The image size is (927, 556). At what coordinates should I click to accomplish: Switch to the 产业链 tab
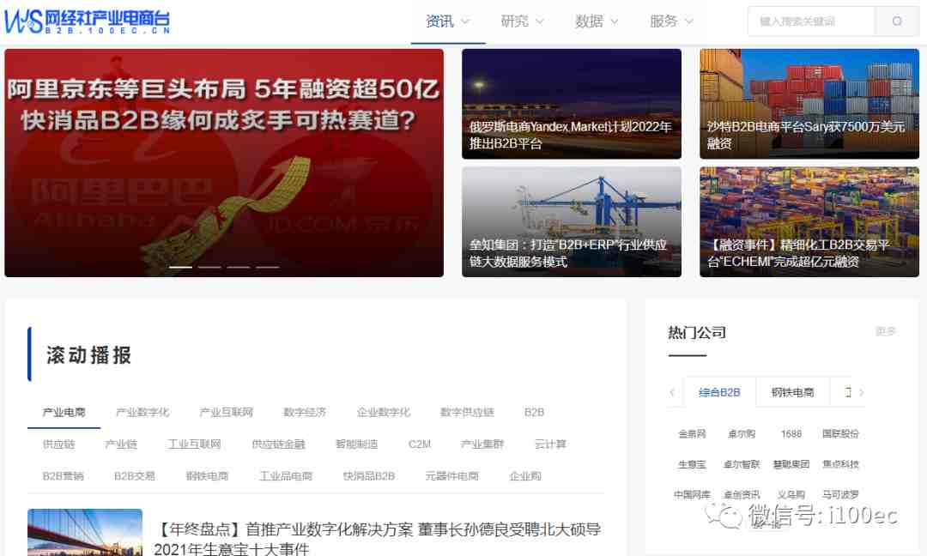pos(121,444)
